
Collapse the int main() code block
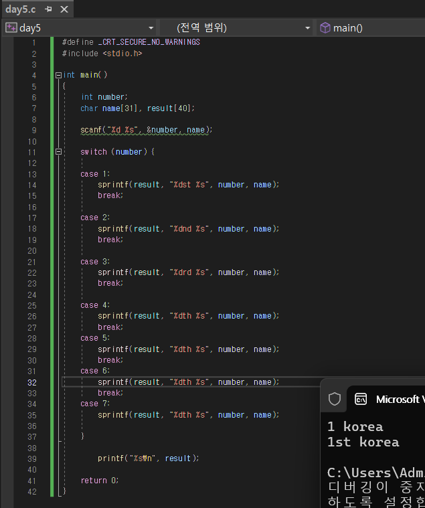click(58, 75)
